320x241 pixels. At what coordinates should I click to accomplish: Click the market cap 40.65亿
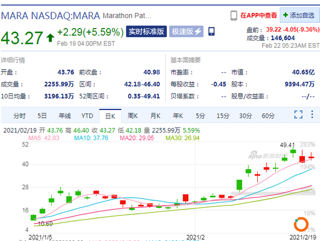point(303,72)
